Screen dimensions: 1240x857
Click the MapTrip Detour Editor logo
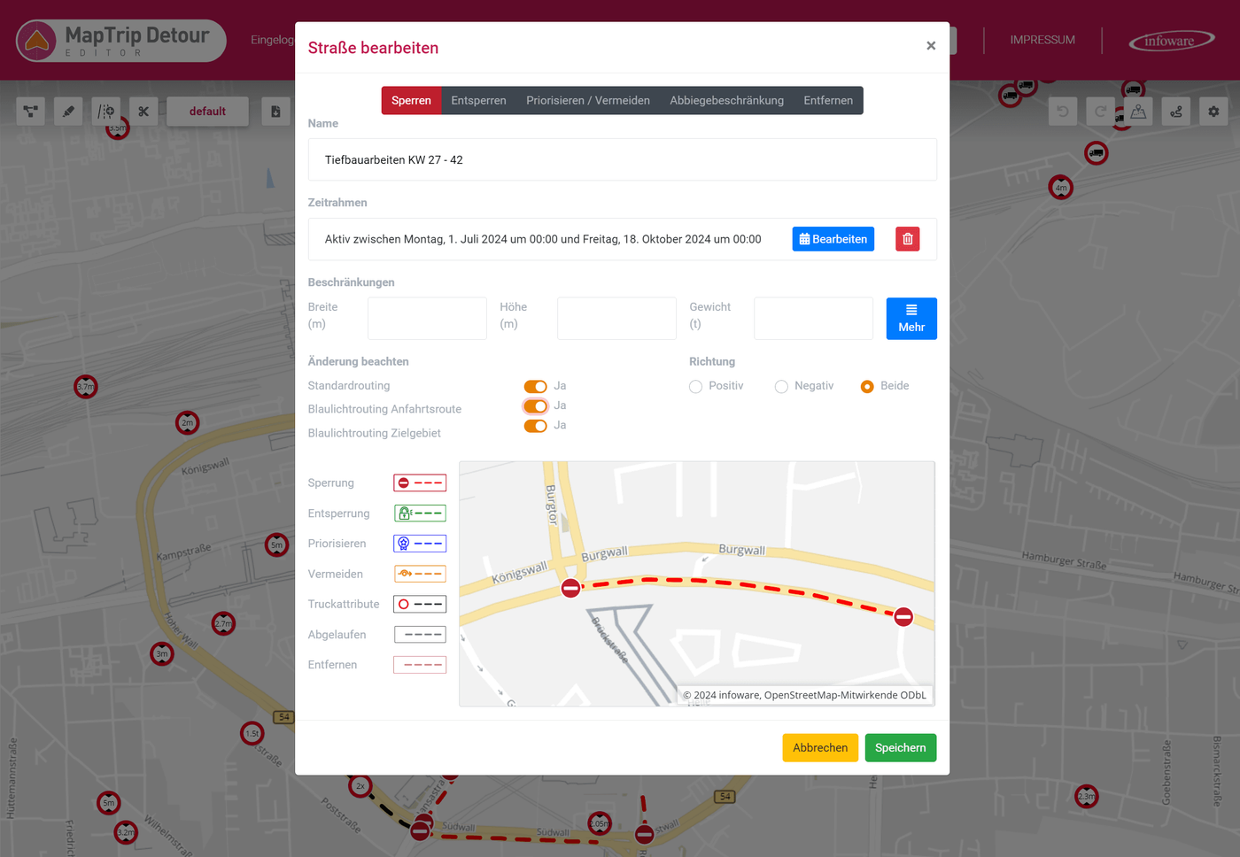tap(121, 41)
